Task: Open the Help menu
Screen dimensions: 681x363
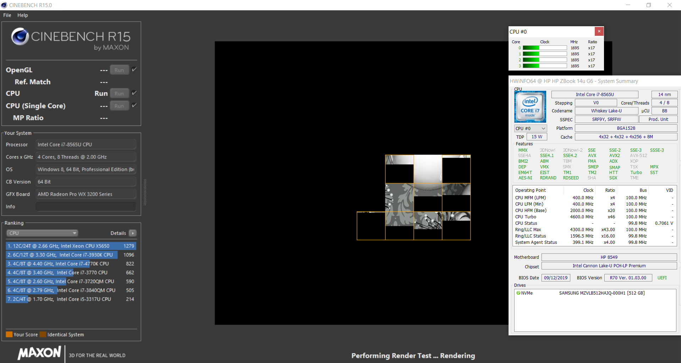Action: (22, 15)
